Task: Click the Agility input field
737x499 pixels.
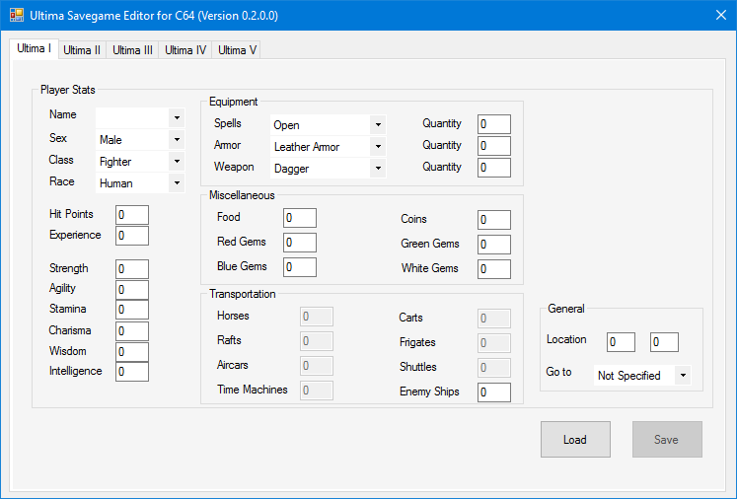Action: (132, 290)
